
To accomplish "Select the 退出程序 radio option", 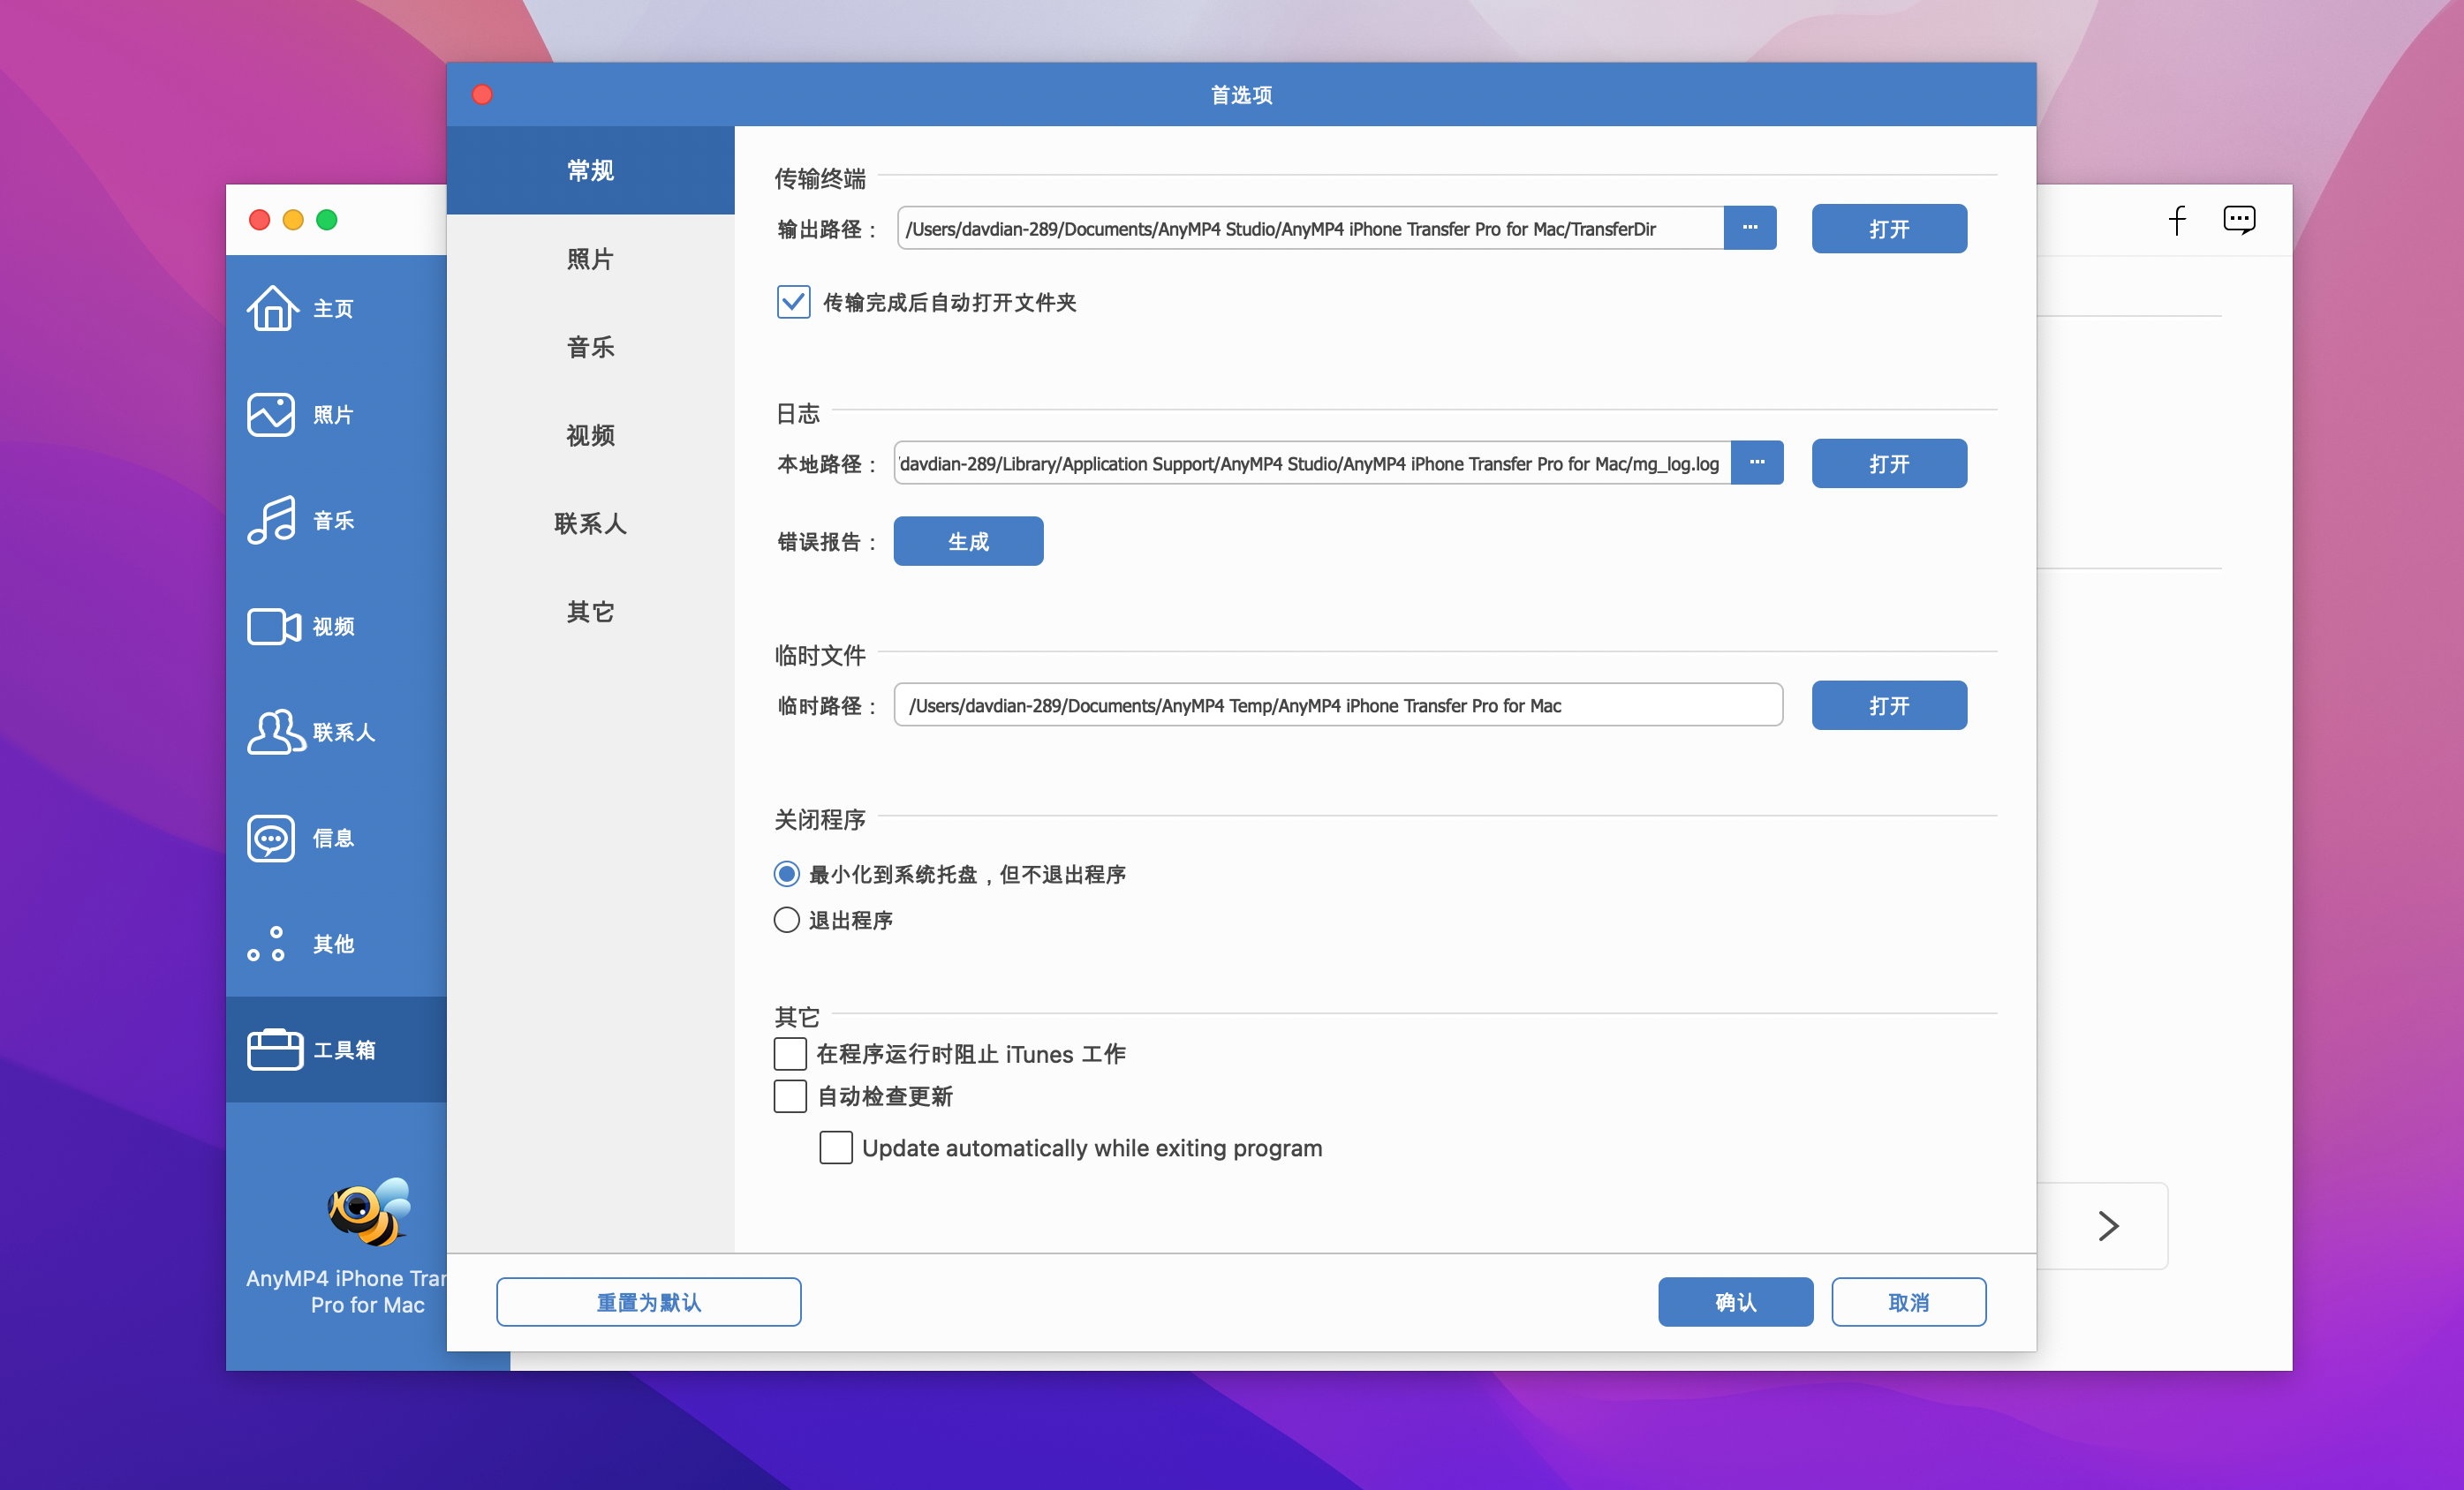I will (787, 920).
